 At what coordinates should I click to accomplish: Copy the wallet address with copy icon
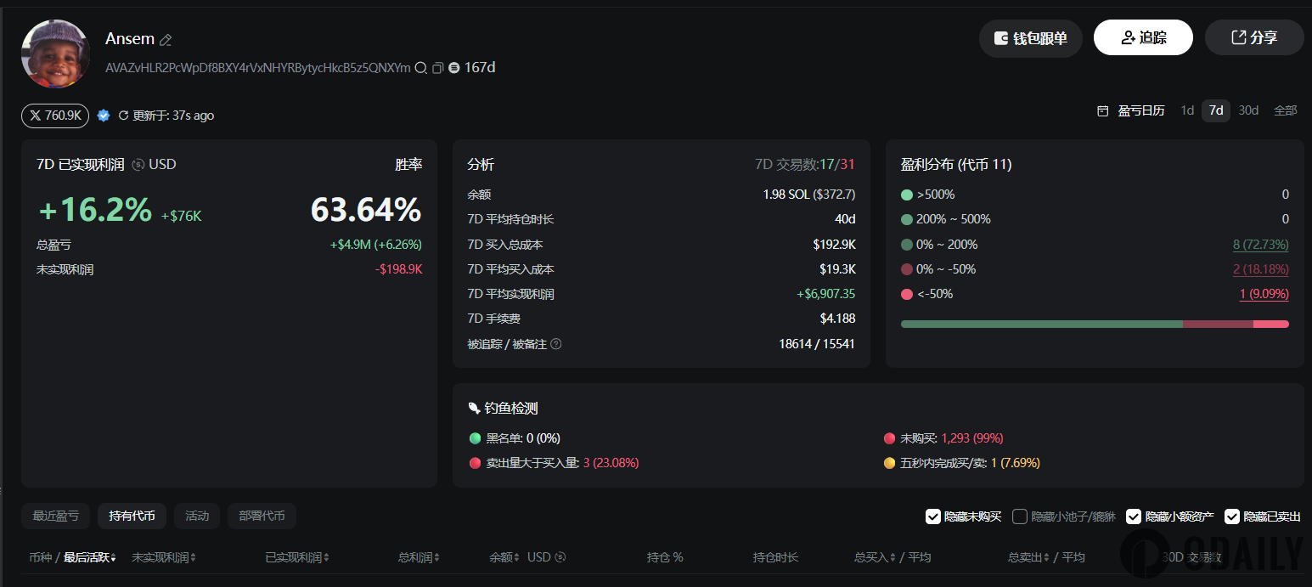click(437, 68)
